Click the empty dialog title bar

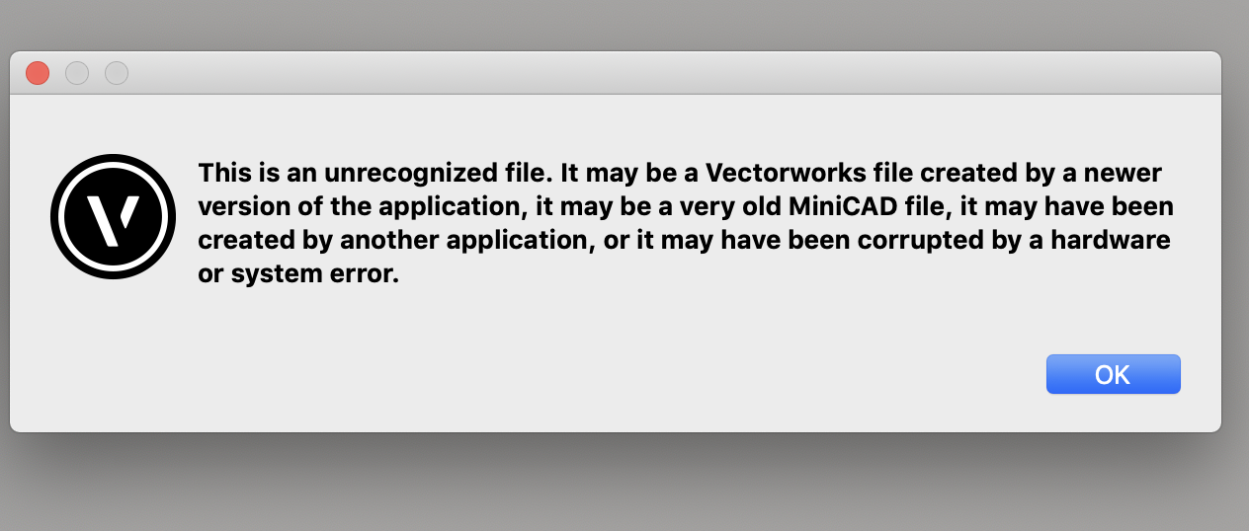pos(632,73)
